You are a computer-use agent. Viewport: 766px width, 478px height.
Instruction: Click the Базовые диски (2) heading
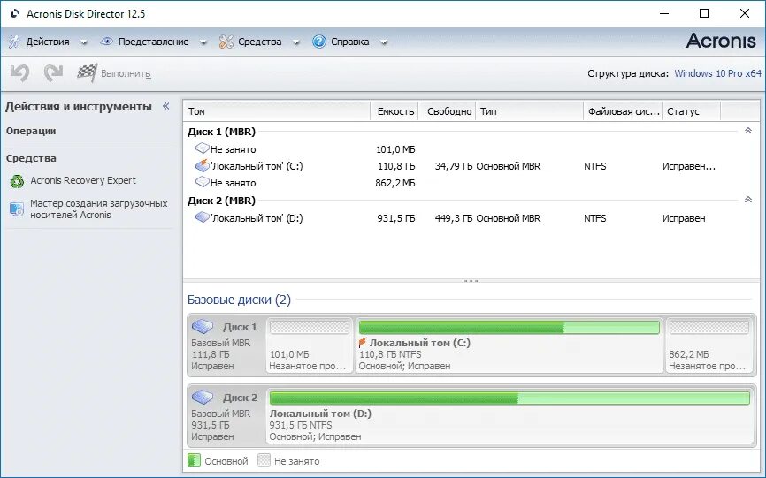239,300
